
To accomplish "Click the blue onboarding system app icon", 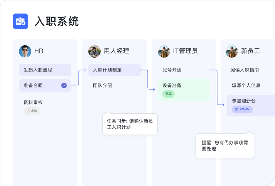I will pyautogui.click(x=20, y=21).
